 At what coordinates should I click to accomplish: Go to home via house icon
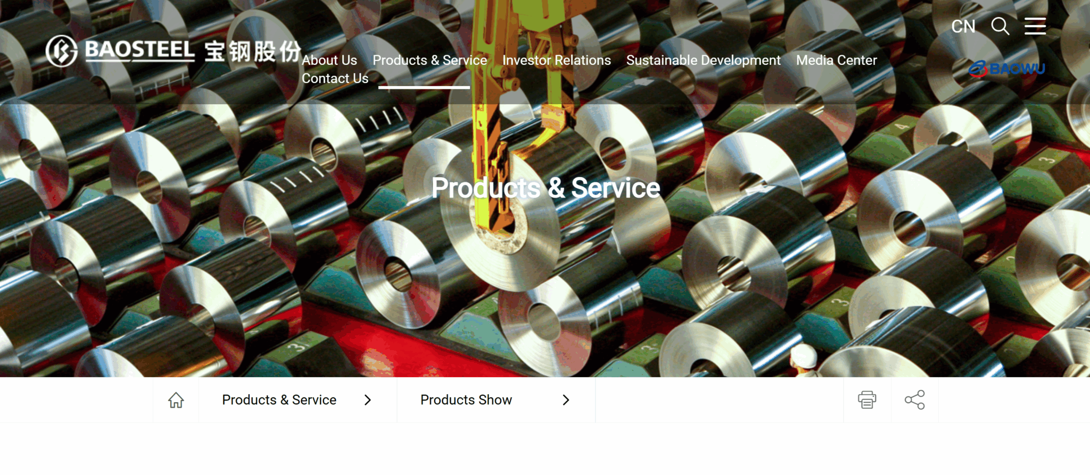176,400
